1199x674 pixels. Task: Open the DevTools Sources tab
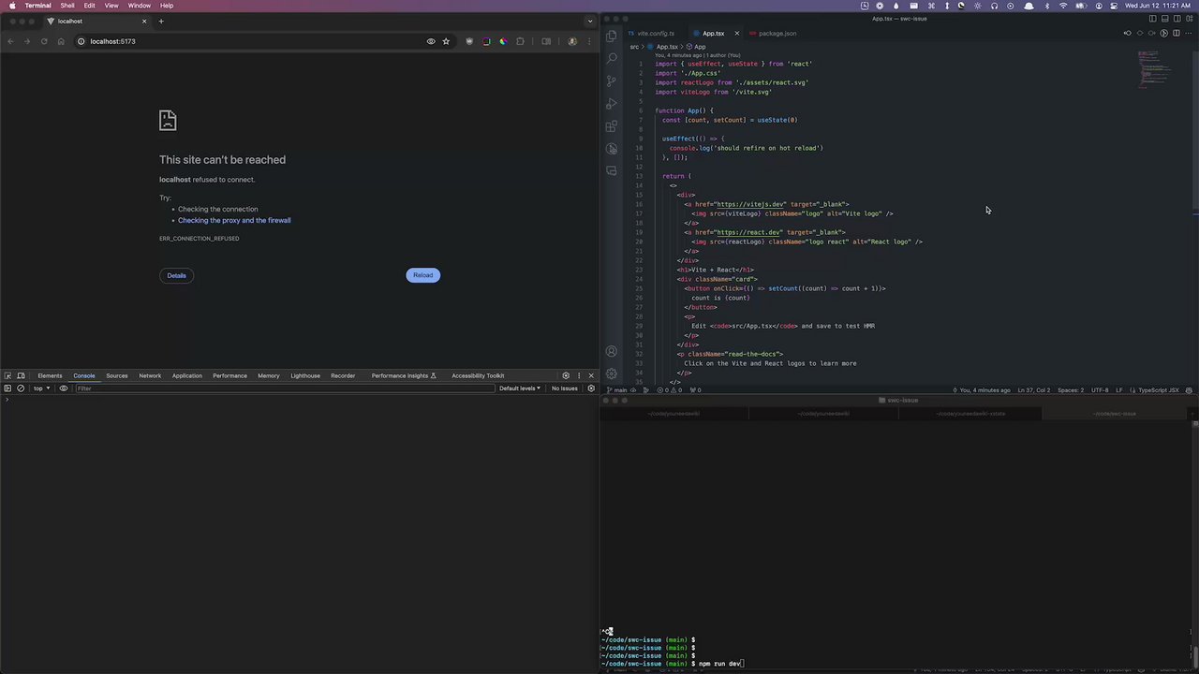coord(117,375)
